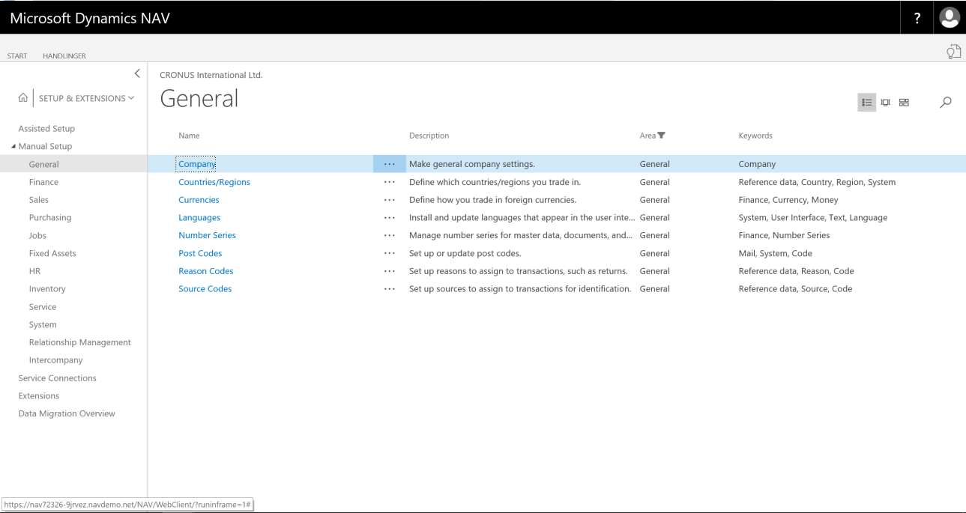This screenshot has width=966, height=513.
Task: Open the SETUP & EXTENSIONS dropdown
Action: pos(86,98)
